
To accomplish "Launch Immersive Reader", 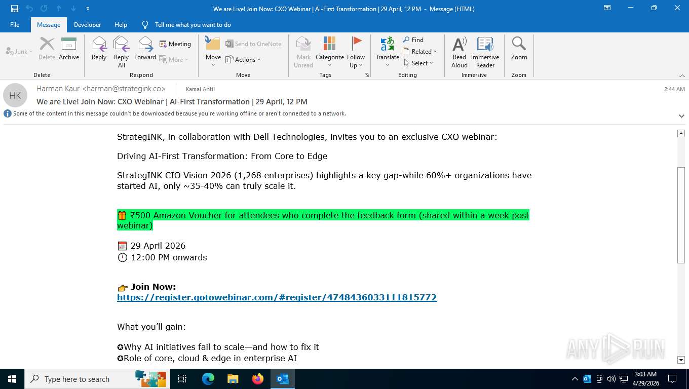I will tap(485, 52).
